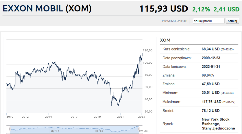The height and width of the screenshot is (134, 242).
Task: Click the range navigator mini chart area
Action: [74, 129]
